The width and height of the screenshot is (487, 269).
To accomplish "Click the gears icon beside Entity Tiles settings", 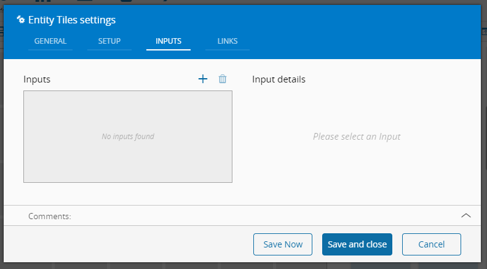I will point(20,20).
